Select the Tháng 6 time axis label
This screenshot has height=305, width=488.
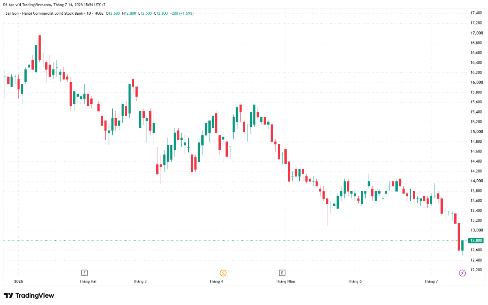coord(355,281)
